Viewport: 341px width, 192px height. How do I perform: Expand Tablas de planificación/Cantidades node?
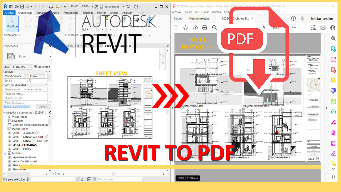[5, 125]
